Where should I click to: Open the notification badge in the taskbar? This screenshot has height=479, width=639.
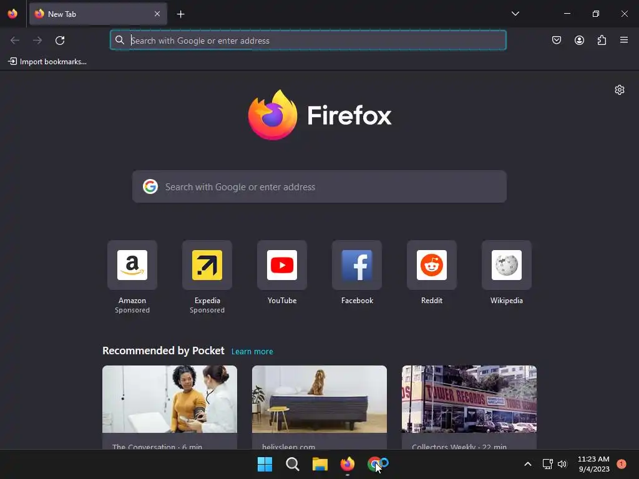(622, 464)
